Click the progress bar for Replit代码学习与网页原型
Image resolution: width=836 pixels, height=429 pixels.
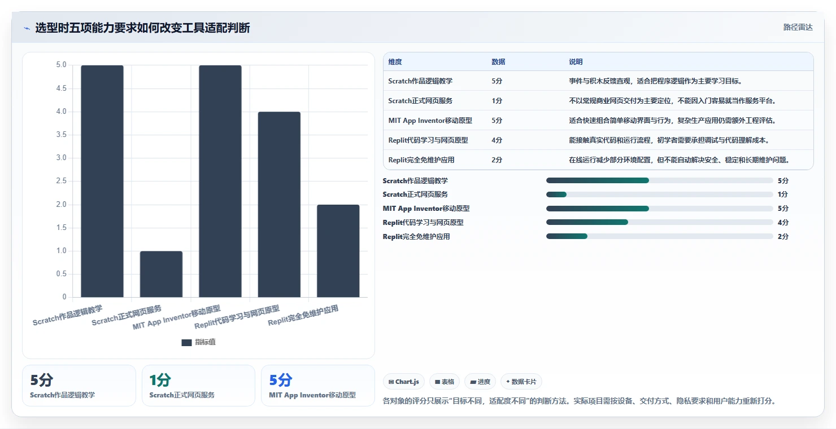tap(659, 222)
